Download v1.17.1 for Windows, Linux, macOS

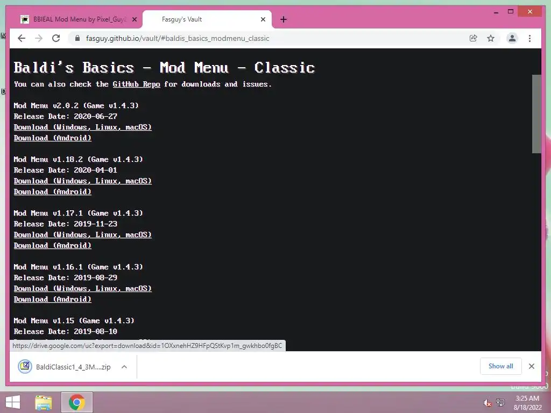point(82,234)
